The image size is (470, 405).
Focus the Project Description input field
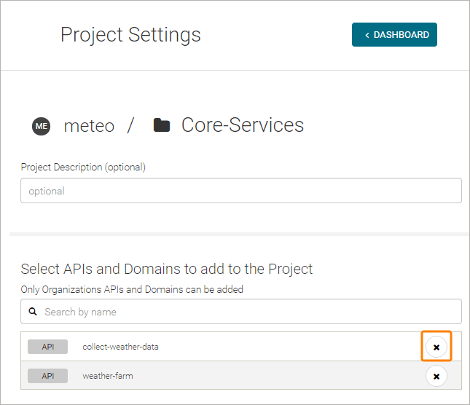[x=240, y=191]
